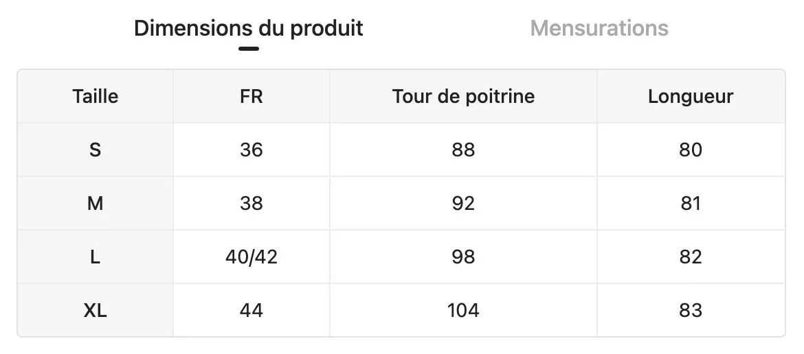
Task: Select the Tour de poitrine header
Action: [463, 96]
